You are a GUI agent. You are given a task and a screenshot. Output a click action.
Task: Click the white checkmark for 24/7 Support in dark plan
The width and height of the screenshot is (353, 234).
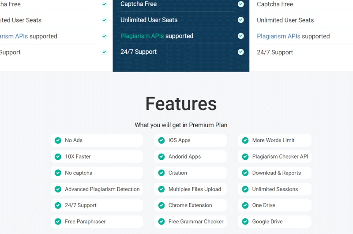[x=241, y=52]
